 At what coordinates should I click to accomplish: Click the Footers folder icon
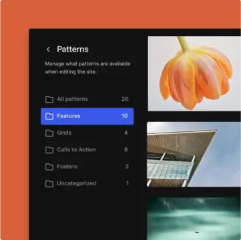click(49, 167)
